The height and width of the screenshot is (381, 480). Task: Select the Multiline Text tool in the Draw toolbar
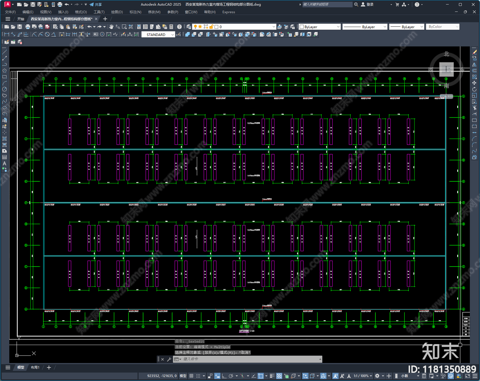4,163
